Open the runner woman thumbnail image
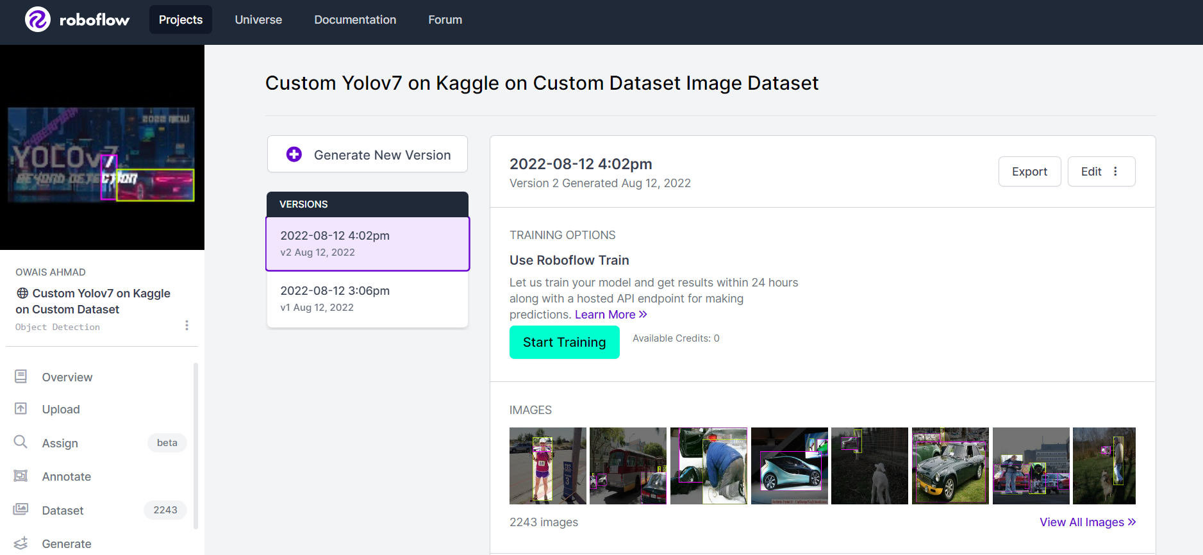The width and height of the screenshot is (1203, 555). (547, 466)
